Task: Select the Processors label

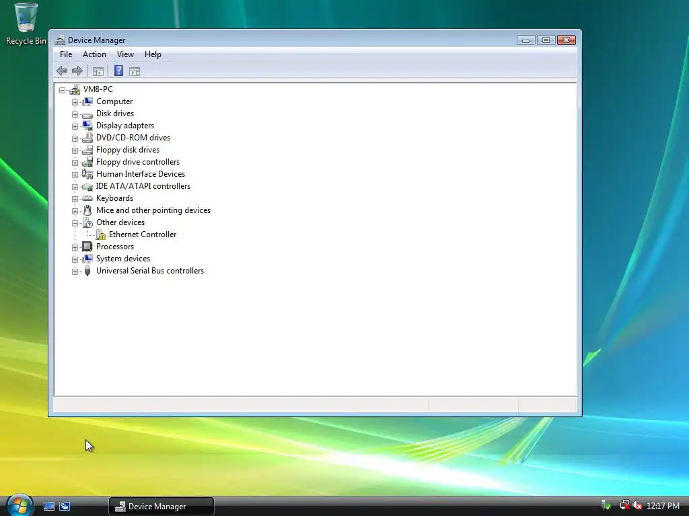Action: (x=115, y=247)
